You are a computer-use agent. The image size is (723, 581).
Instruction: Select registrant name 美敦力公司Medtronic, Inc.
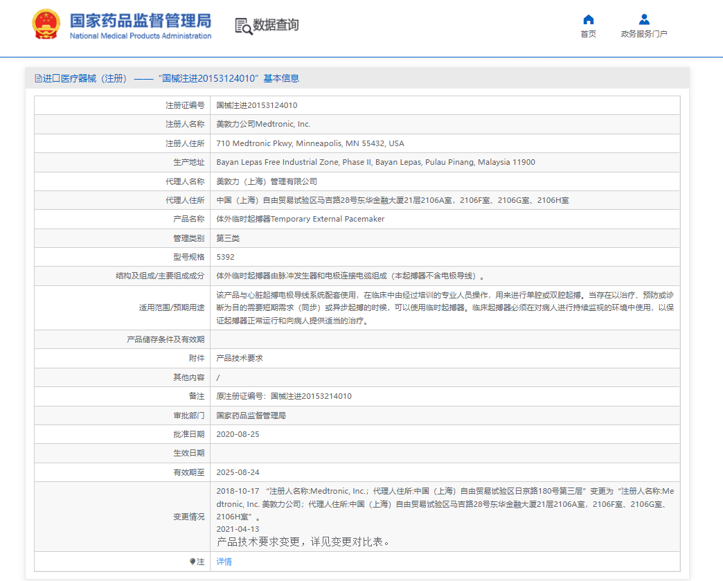coord(263,125)
